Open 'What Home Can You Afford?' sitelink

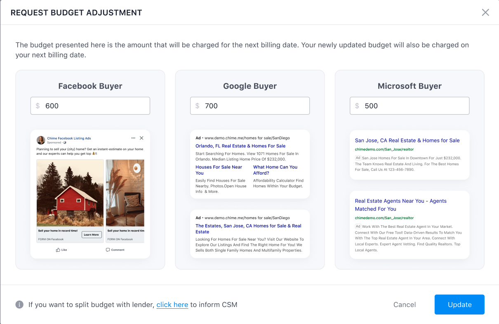click(275, 170)
